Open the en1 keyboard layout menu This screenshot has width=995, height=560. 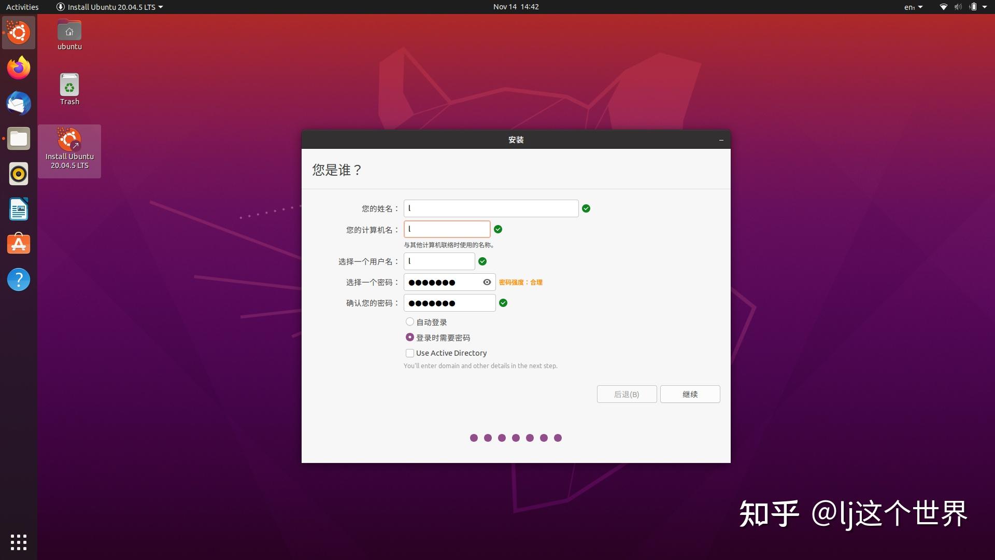coord(913,7)
